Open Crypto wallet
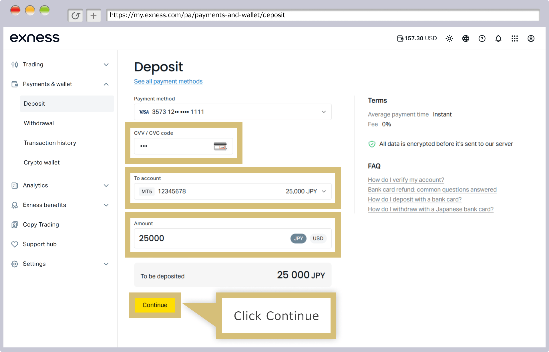This screenshot has width=549, height=352. [41, 163]
